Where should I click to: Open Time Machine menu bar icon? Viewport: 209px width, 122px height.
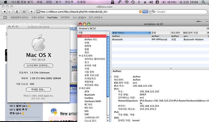[133, 2]
